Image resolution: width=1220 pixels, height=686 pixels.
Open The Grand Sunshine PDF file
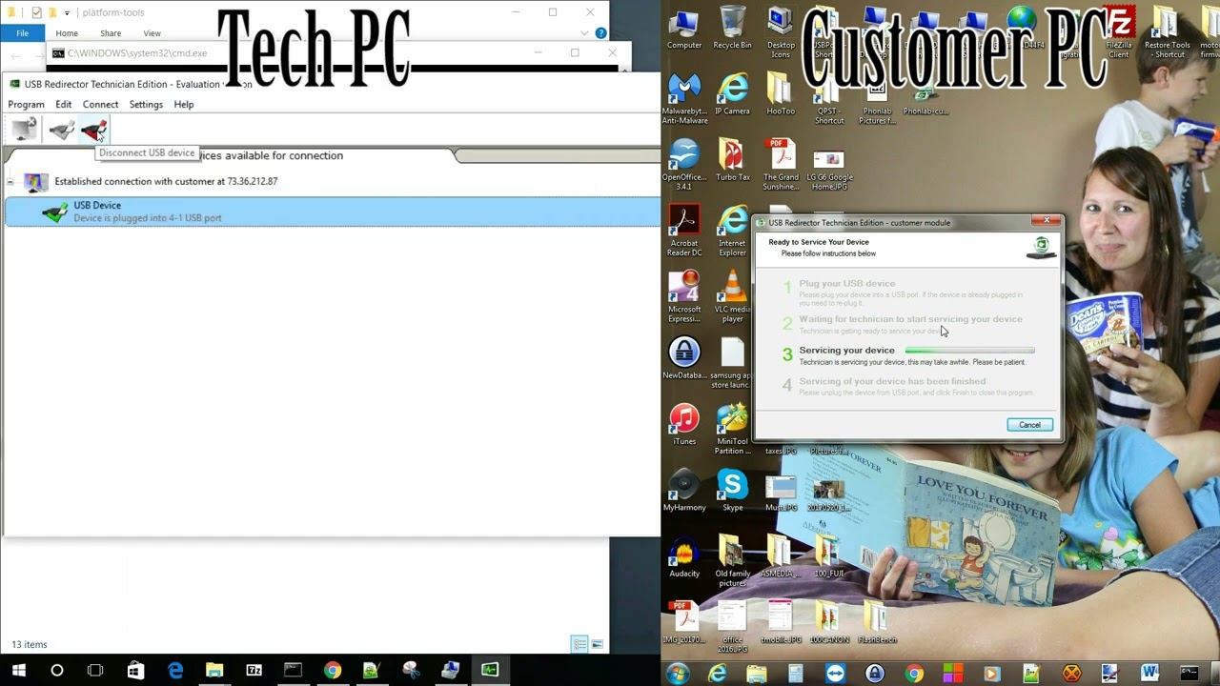781,164
